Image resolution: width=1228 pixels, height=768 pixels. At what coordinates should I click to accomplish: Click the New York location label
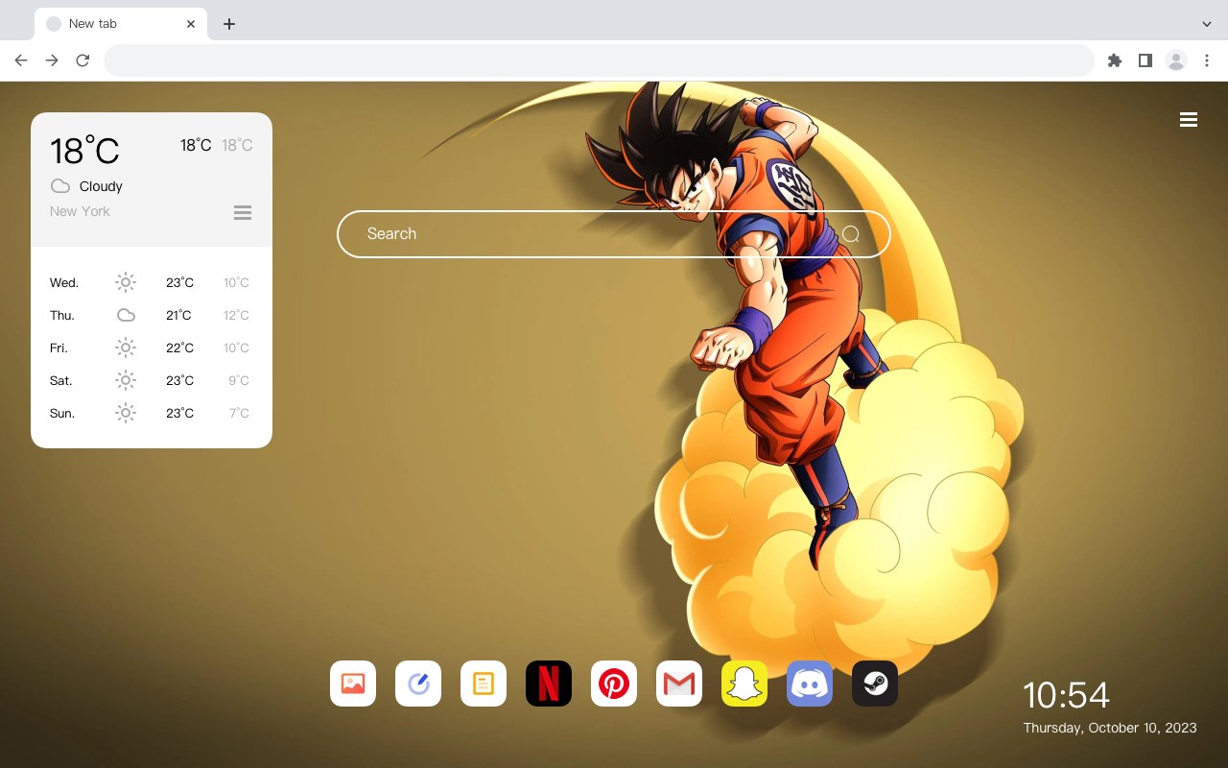pyautogui.click(x=80, y=211)
